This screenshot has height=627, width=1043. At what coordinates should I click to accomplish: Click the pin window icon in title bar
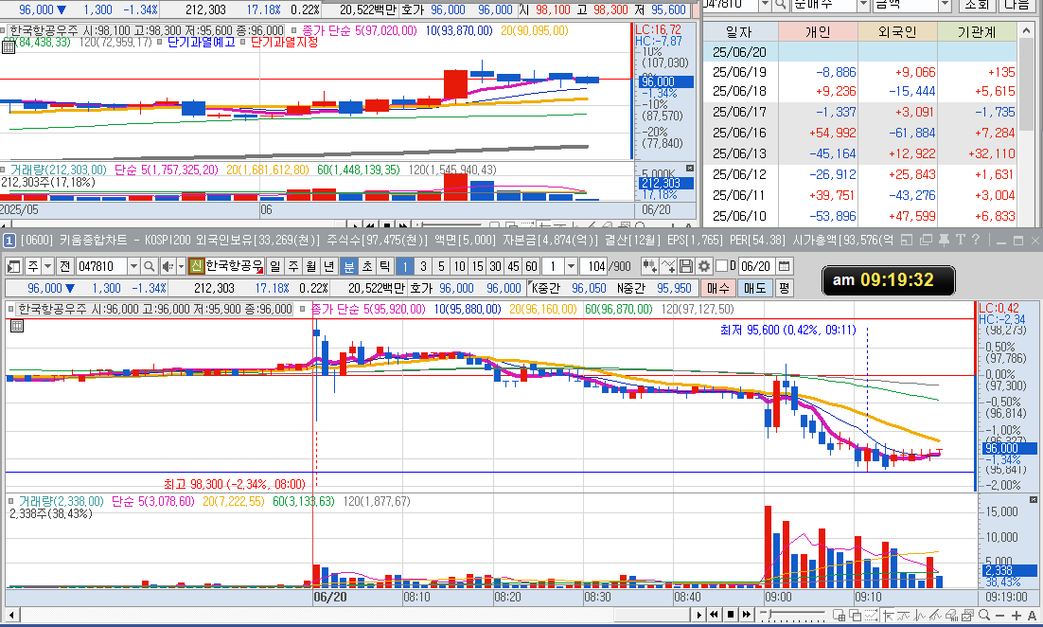coord(944,241)
